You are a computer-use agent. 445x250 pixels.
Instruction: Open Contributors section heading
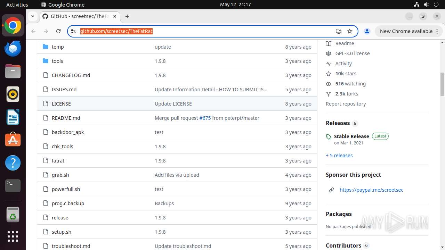coord(343,245)
